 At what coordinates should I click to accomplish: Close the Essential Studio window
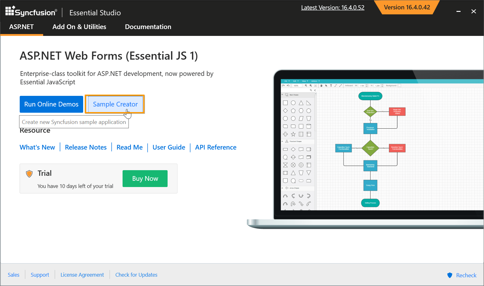[x=473, y=12]
